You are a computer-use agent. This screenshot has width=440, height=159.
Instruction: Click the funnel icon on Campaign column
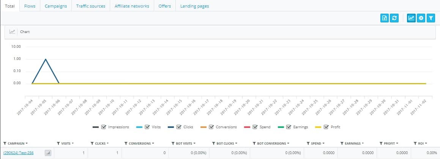(5, 143)
